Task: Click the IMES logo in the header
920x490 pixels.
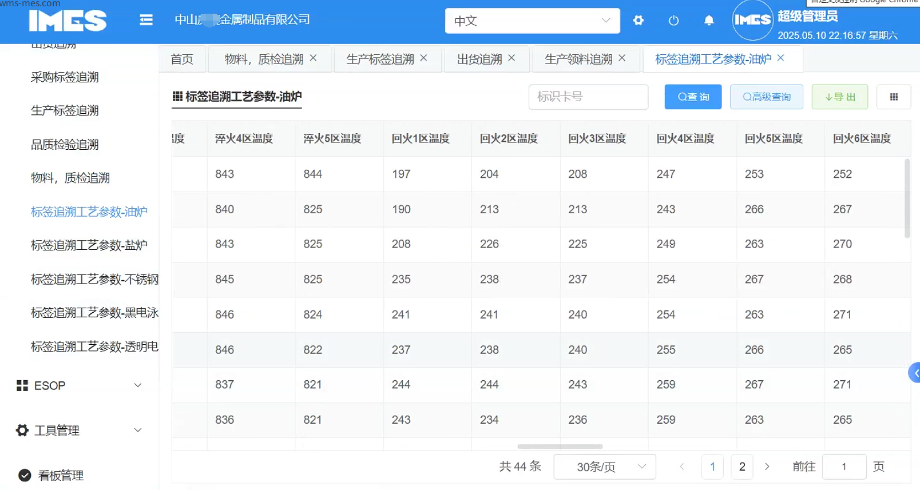Action: coord(68,21)
